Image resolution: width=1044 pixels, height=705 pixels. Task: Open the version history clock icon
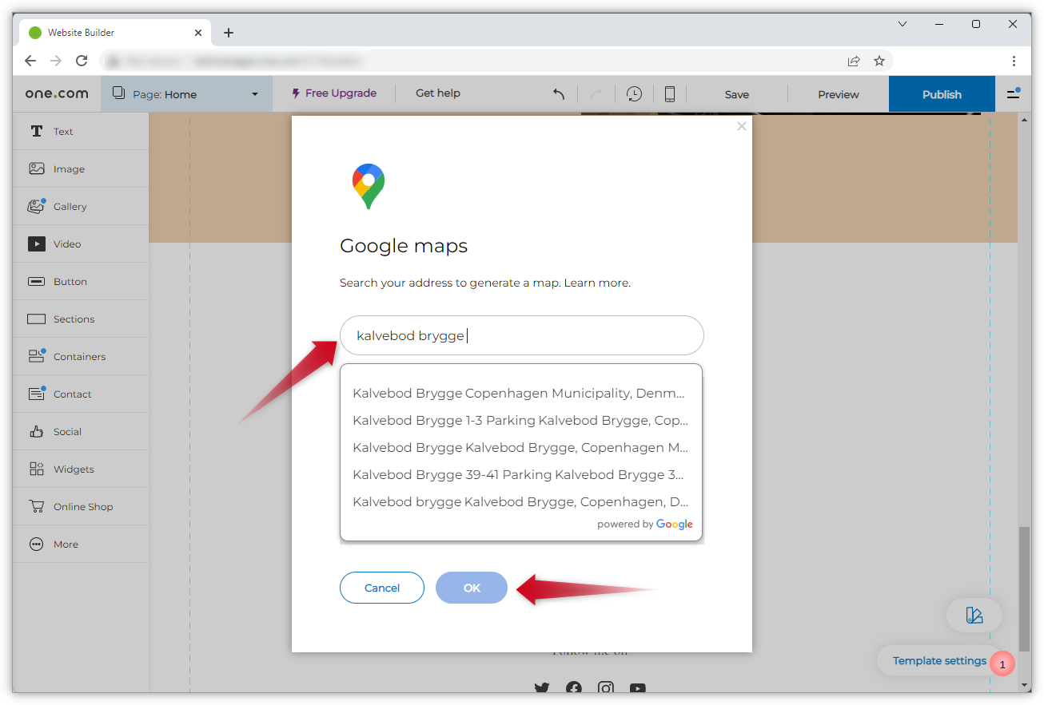click(634, 94)
